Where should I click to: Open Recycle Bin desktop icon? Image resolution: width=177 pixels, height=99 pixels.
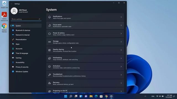[4, 4]
